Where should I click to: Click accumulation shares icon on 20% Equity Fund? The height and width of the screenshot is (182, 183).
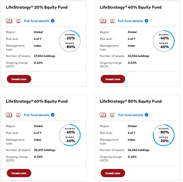pyautogui.click(x=9, y=21)
